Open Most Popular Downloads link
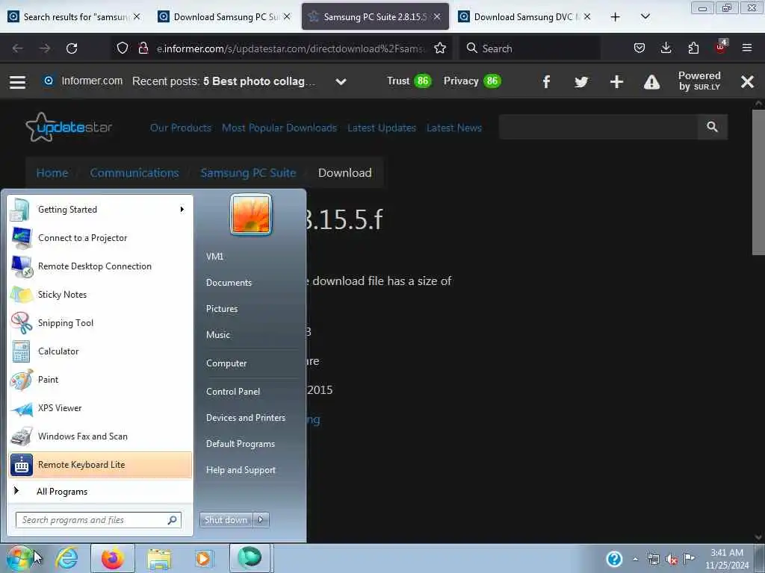Image resolution: width=765 pixels, height=573 pixels. tap(279, 128)
